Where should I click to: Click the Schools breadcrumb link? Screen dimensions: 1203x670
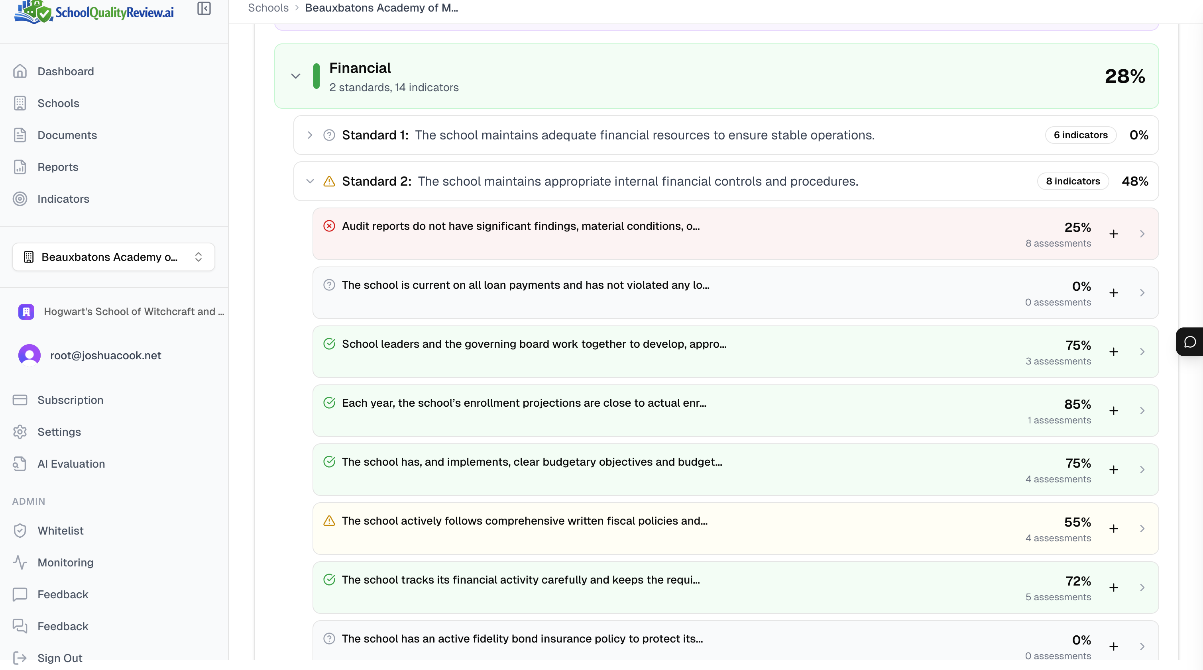coord(267,8)
